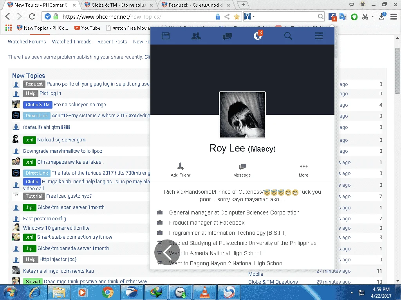This screenshot has height=300, width=401.
Task: Click the Facebook extension icon in toolbar
Action: pos(332,17)
